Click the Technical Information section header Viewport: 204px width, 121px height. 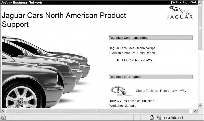coord(151,77)
